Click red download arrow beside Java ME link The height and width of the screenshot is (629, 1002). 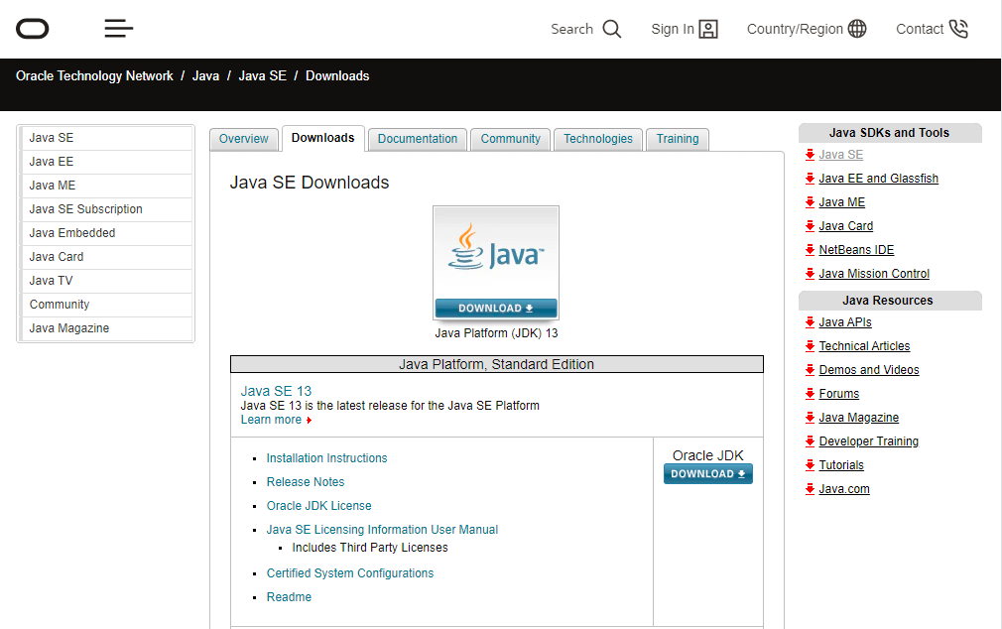click(x=810, y=202)
